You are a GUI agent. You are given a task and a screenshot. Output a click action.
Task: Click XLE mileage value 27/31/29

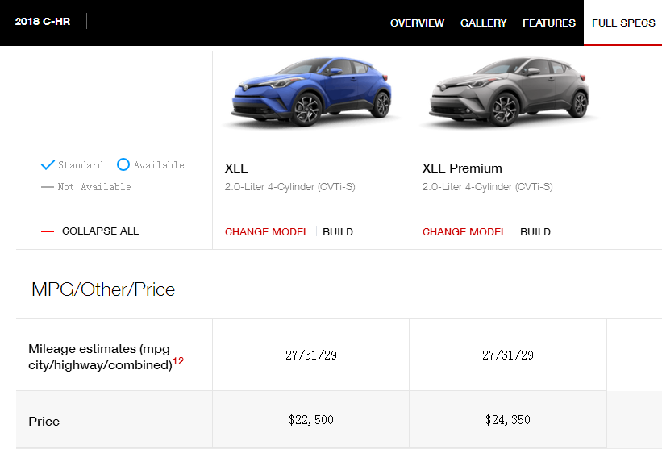click(311, 355)
